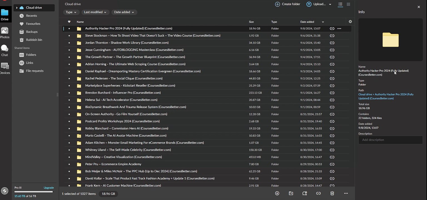Open Rubbish bin in the sidebar
Image resolution: width=427 pixels, height=200 pixels.
[x=34, y=40]
